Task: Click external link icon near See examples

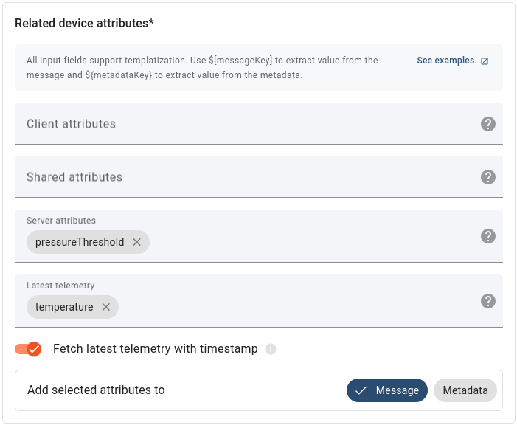Action: pos(485,61)
